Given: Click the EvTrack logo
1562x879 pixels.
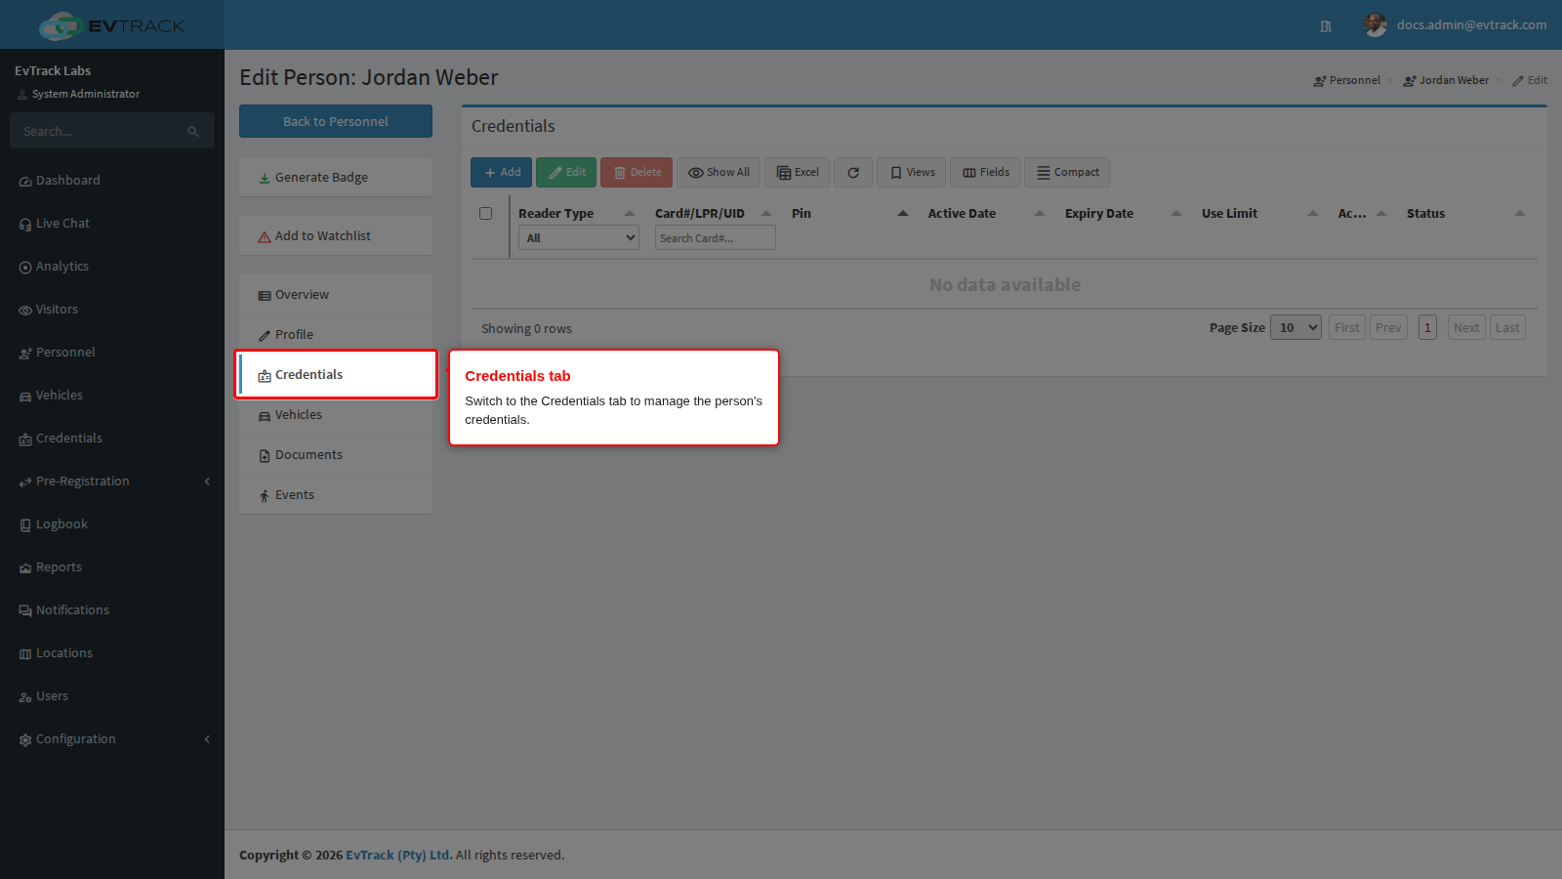Looking at the screenshot, I should (x=112, y=25).
